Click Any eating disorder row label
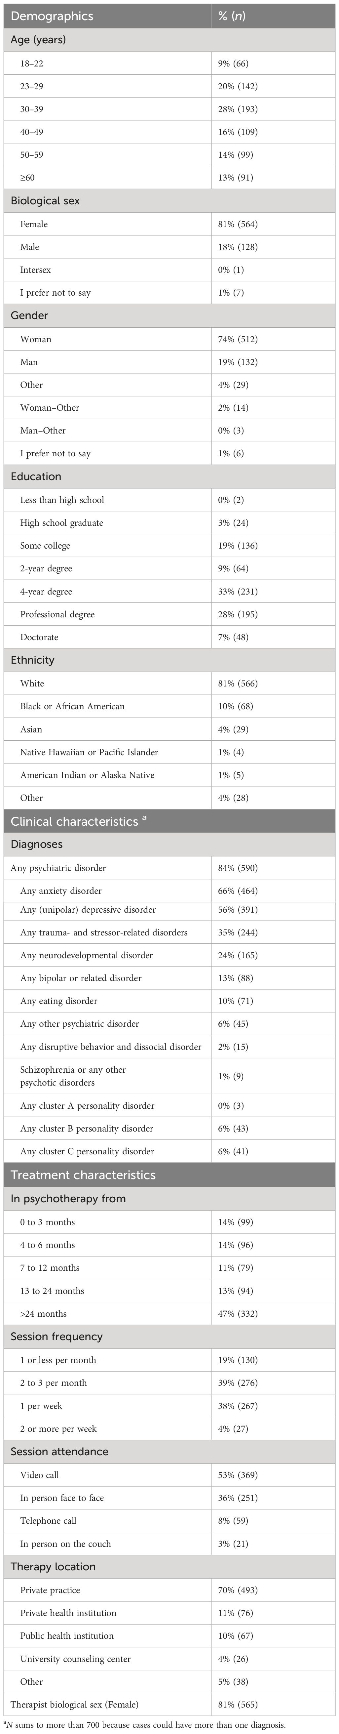The image size is (339, 1734). (58, 1001)
